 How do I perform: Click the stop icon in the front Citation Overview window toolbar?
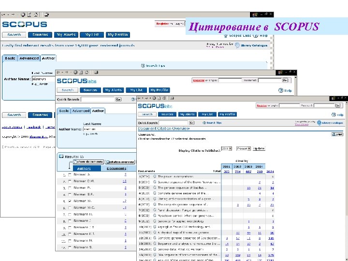click(x=154, y=98)
